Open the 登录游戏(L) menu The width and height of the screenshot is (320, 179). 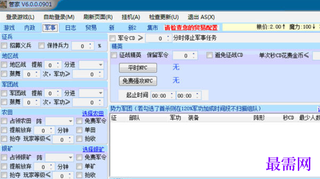[x=20, y=17]
